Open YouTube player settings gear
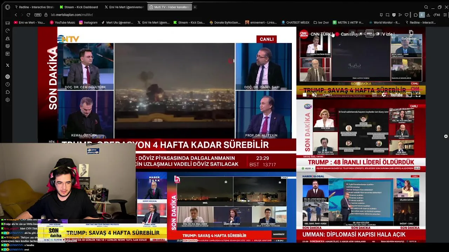This screenshot has height=252, width=449. [x=384, y=95]
